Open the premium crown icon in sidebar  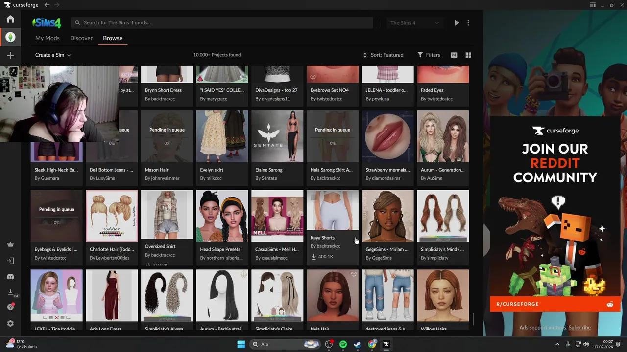click(10, 244)
